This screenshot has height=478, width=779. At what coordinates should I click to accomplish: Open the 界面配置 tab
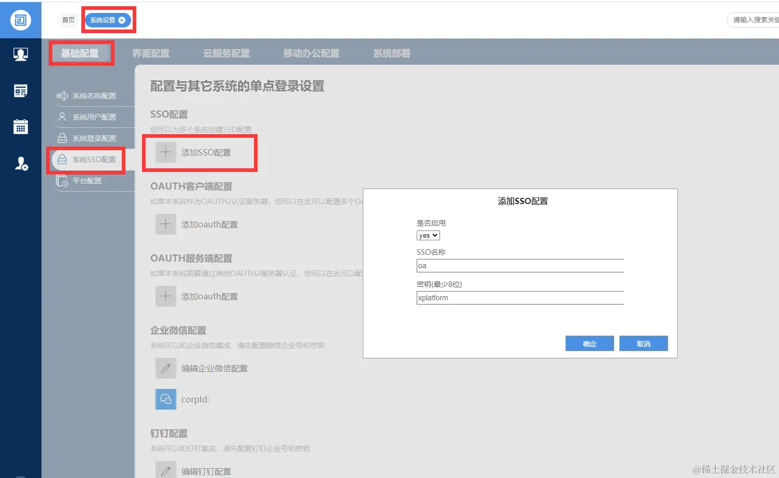click(x=151, y=53)
